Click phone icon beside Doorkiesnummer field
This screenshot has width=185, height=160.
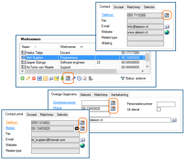tap(113, 103)
